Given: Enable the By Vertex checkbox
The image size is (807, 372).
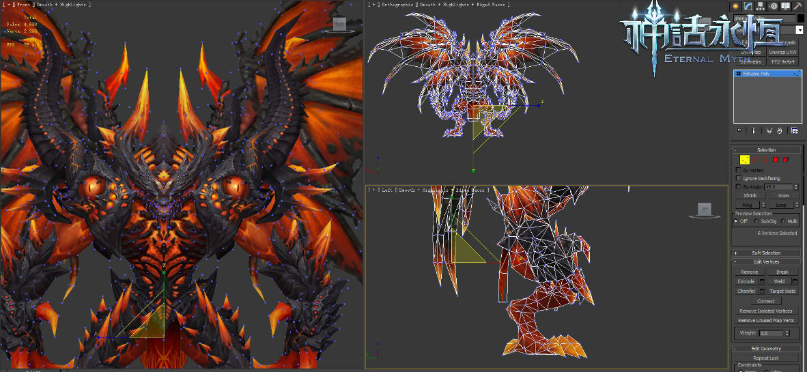Looking at the screenshot, I should click(738, 170).
